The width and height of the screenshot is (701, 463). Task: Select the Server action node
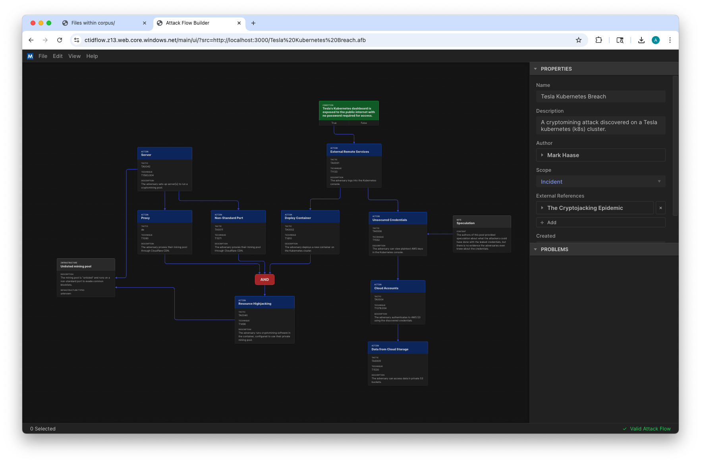165,169
